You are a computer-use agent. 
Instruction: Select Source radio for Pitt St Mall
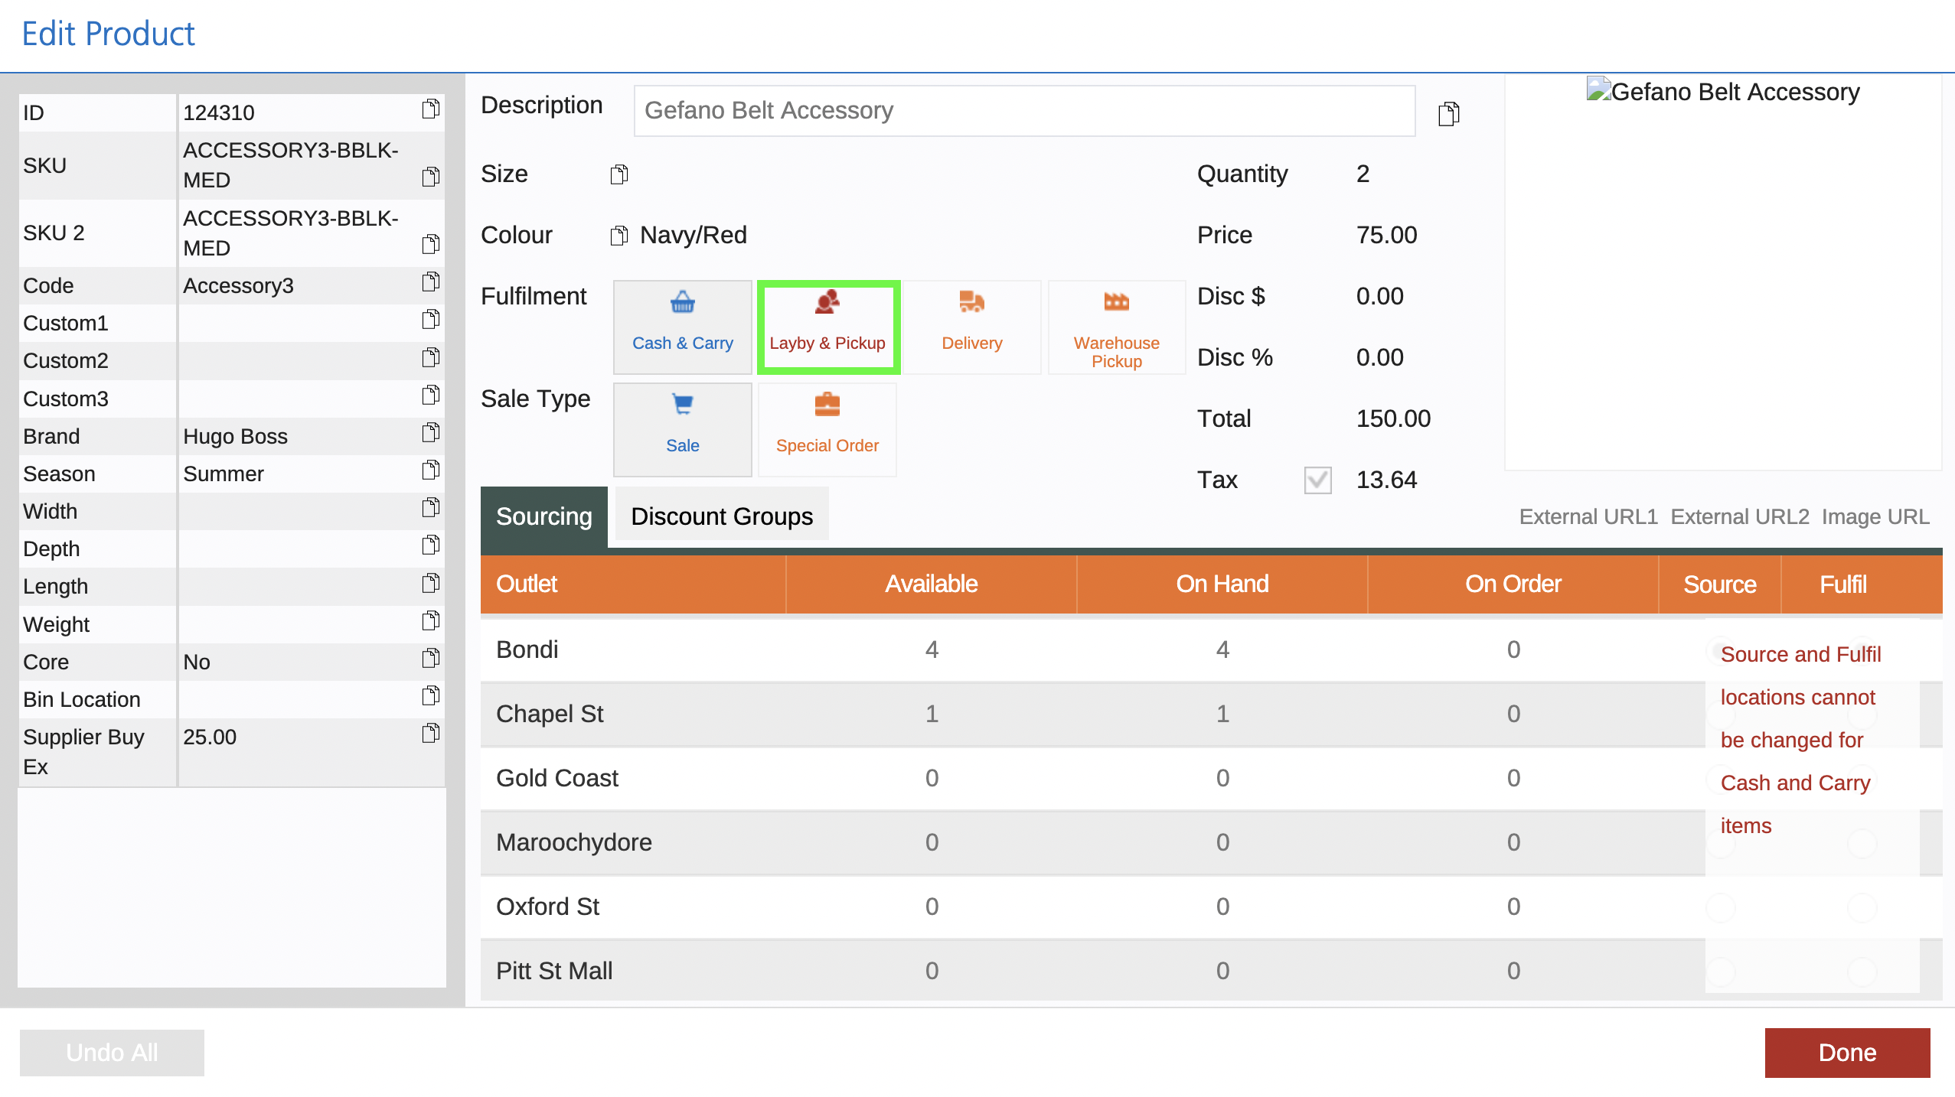point(1720,972)
